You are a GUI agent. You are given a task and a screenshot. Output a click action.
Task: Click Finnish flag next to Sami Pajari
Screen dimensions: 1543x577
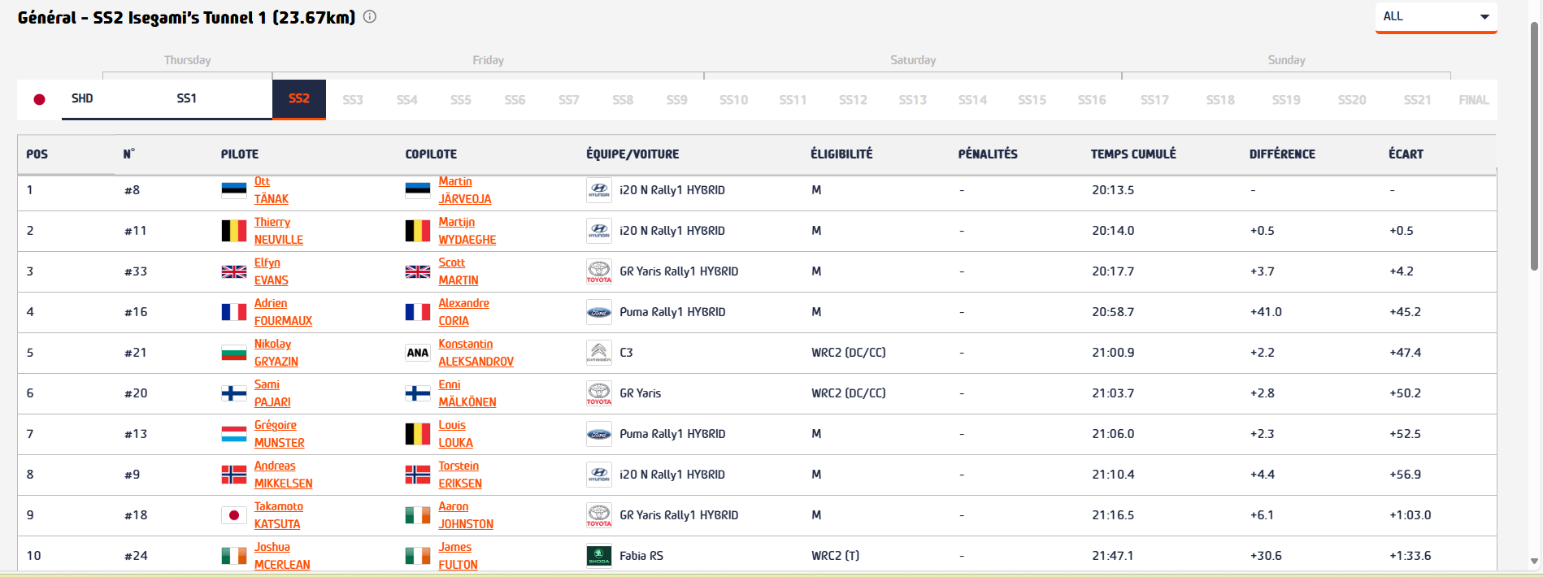[234, 393]
